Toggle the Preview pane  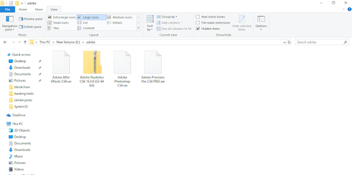click(x=30, y=19)
